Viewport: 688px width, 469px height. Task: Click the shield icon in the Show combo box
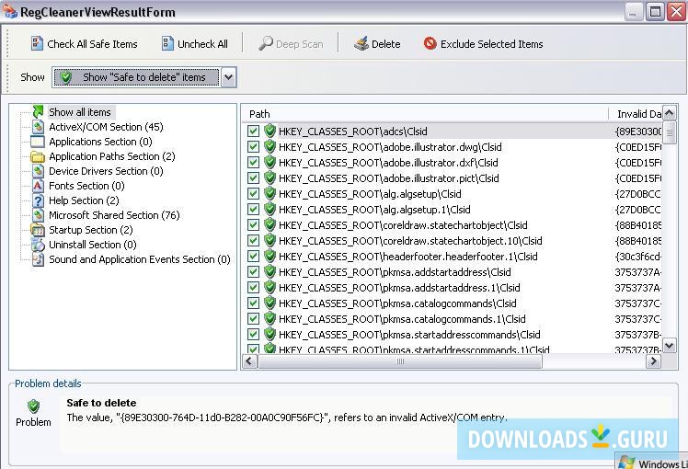click(x=66, y=77)
